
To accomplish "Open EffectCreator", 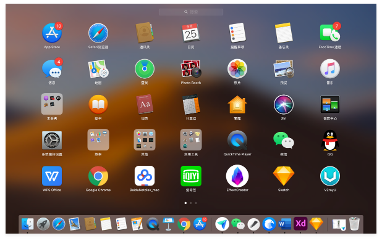I will click(x=237, y=176).
